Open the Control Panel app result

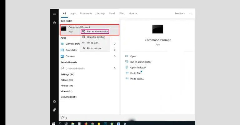[x=70, y=44]
